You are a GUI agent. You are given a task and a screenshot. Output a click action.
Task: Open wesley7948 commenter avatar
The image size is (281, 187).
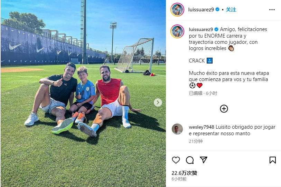click(177, 129)
